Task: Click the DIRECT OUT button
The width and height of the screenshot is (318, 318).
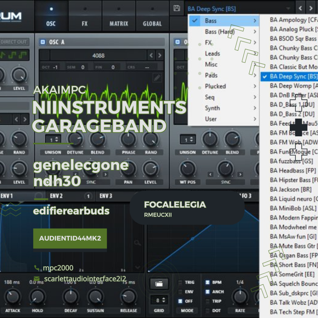Action: [14, 42]
